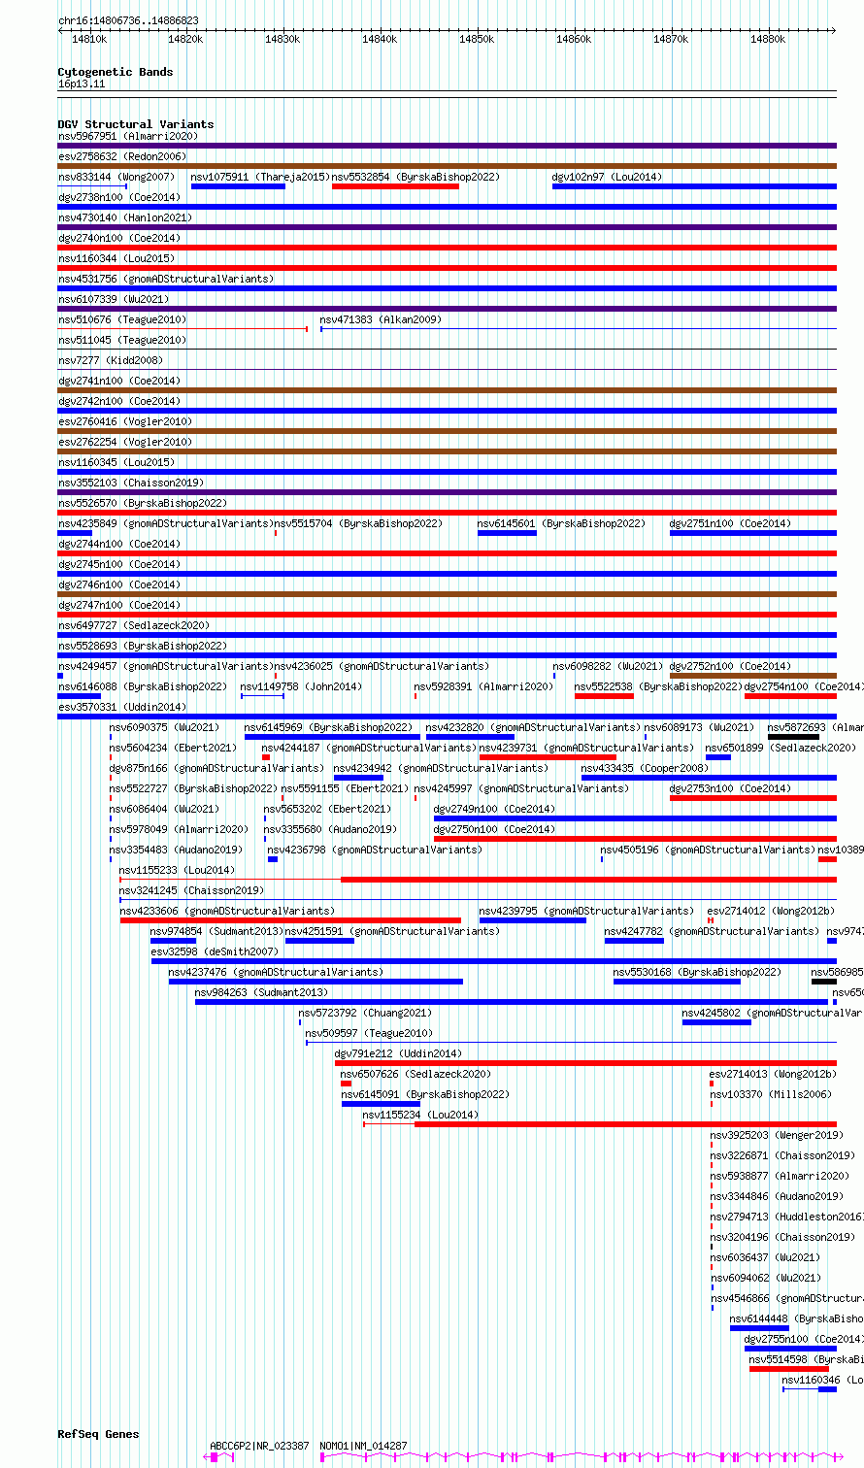Click nsv1155233 (Lou2014) label

click(177, 871)
